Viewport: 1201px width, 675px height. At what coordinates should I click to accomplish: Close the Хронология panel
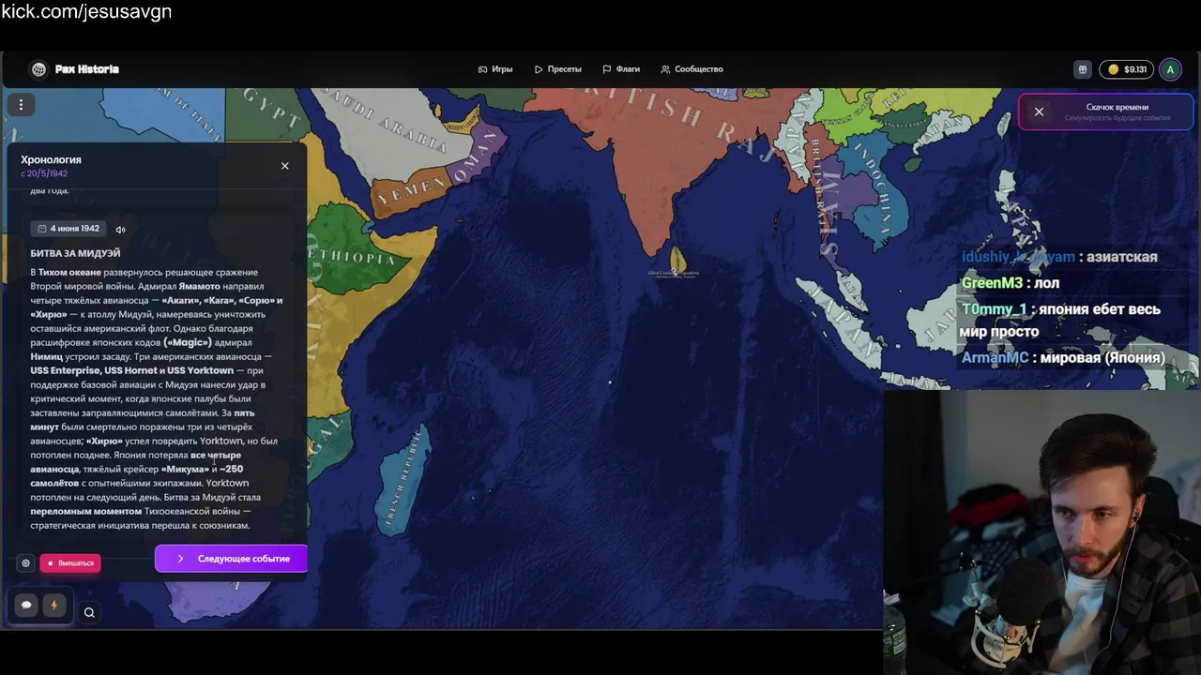pos(285,166)
